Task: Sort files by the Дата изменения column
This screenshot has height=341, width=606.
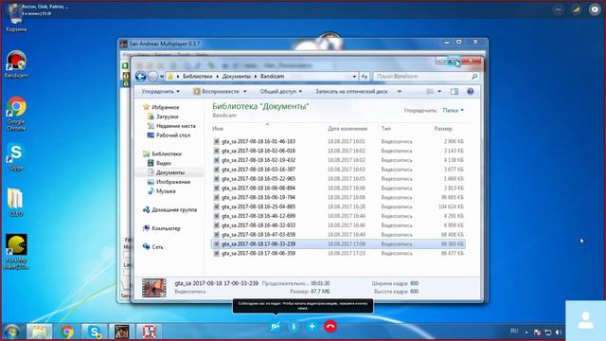Action: [x=348, y=129]
